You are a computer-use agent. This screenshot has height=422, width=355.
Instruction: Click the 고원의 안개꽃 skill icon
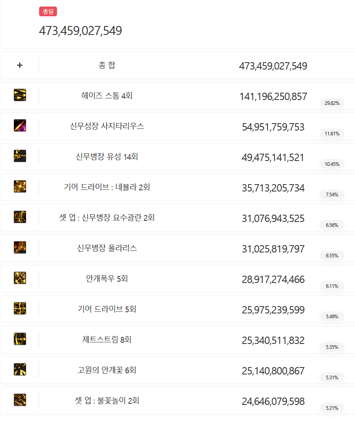coord(20,370)
